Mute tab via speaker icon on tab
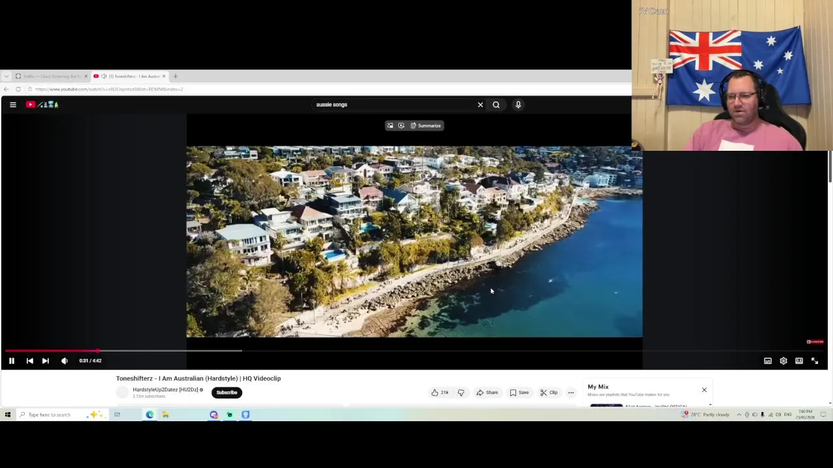 pos(103,76)
